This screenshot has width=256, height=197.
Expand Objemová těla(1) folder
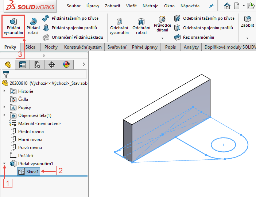click(x=4, y=115)
